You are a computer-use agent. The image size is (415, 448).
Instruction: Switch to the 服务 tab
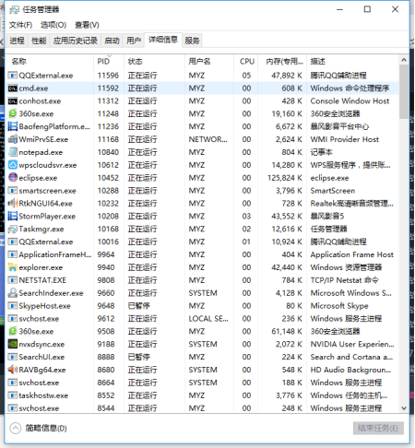click(192, 41)
